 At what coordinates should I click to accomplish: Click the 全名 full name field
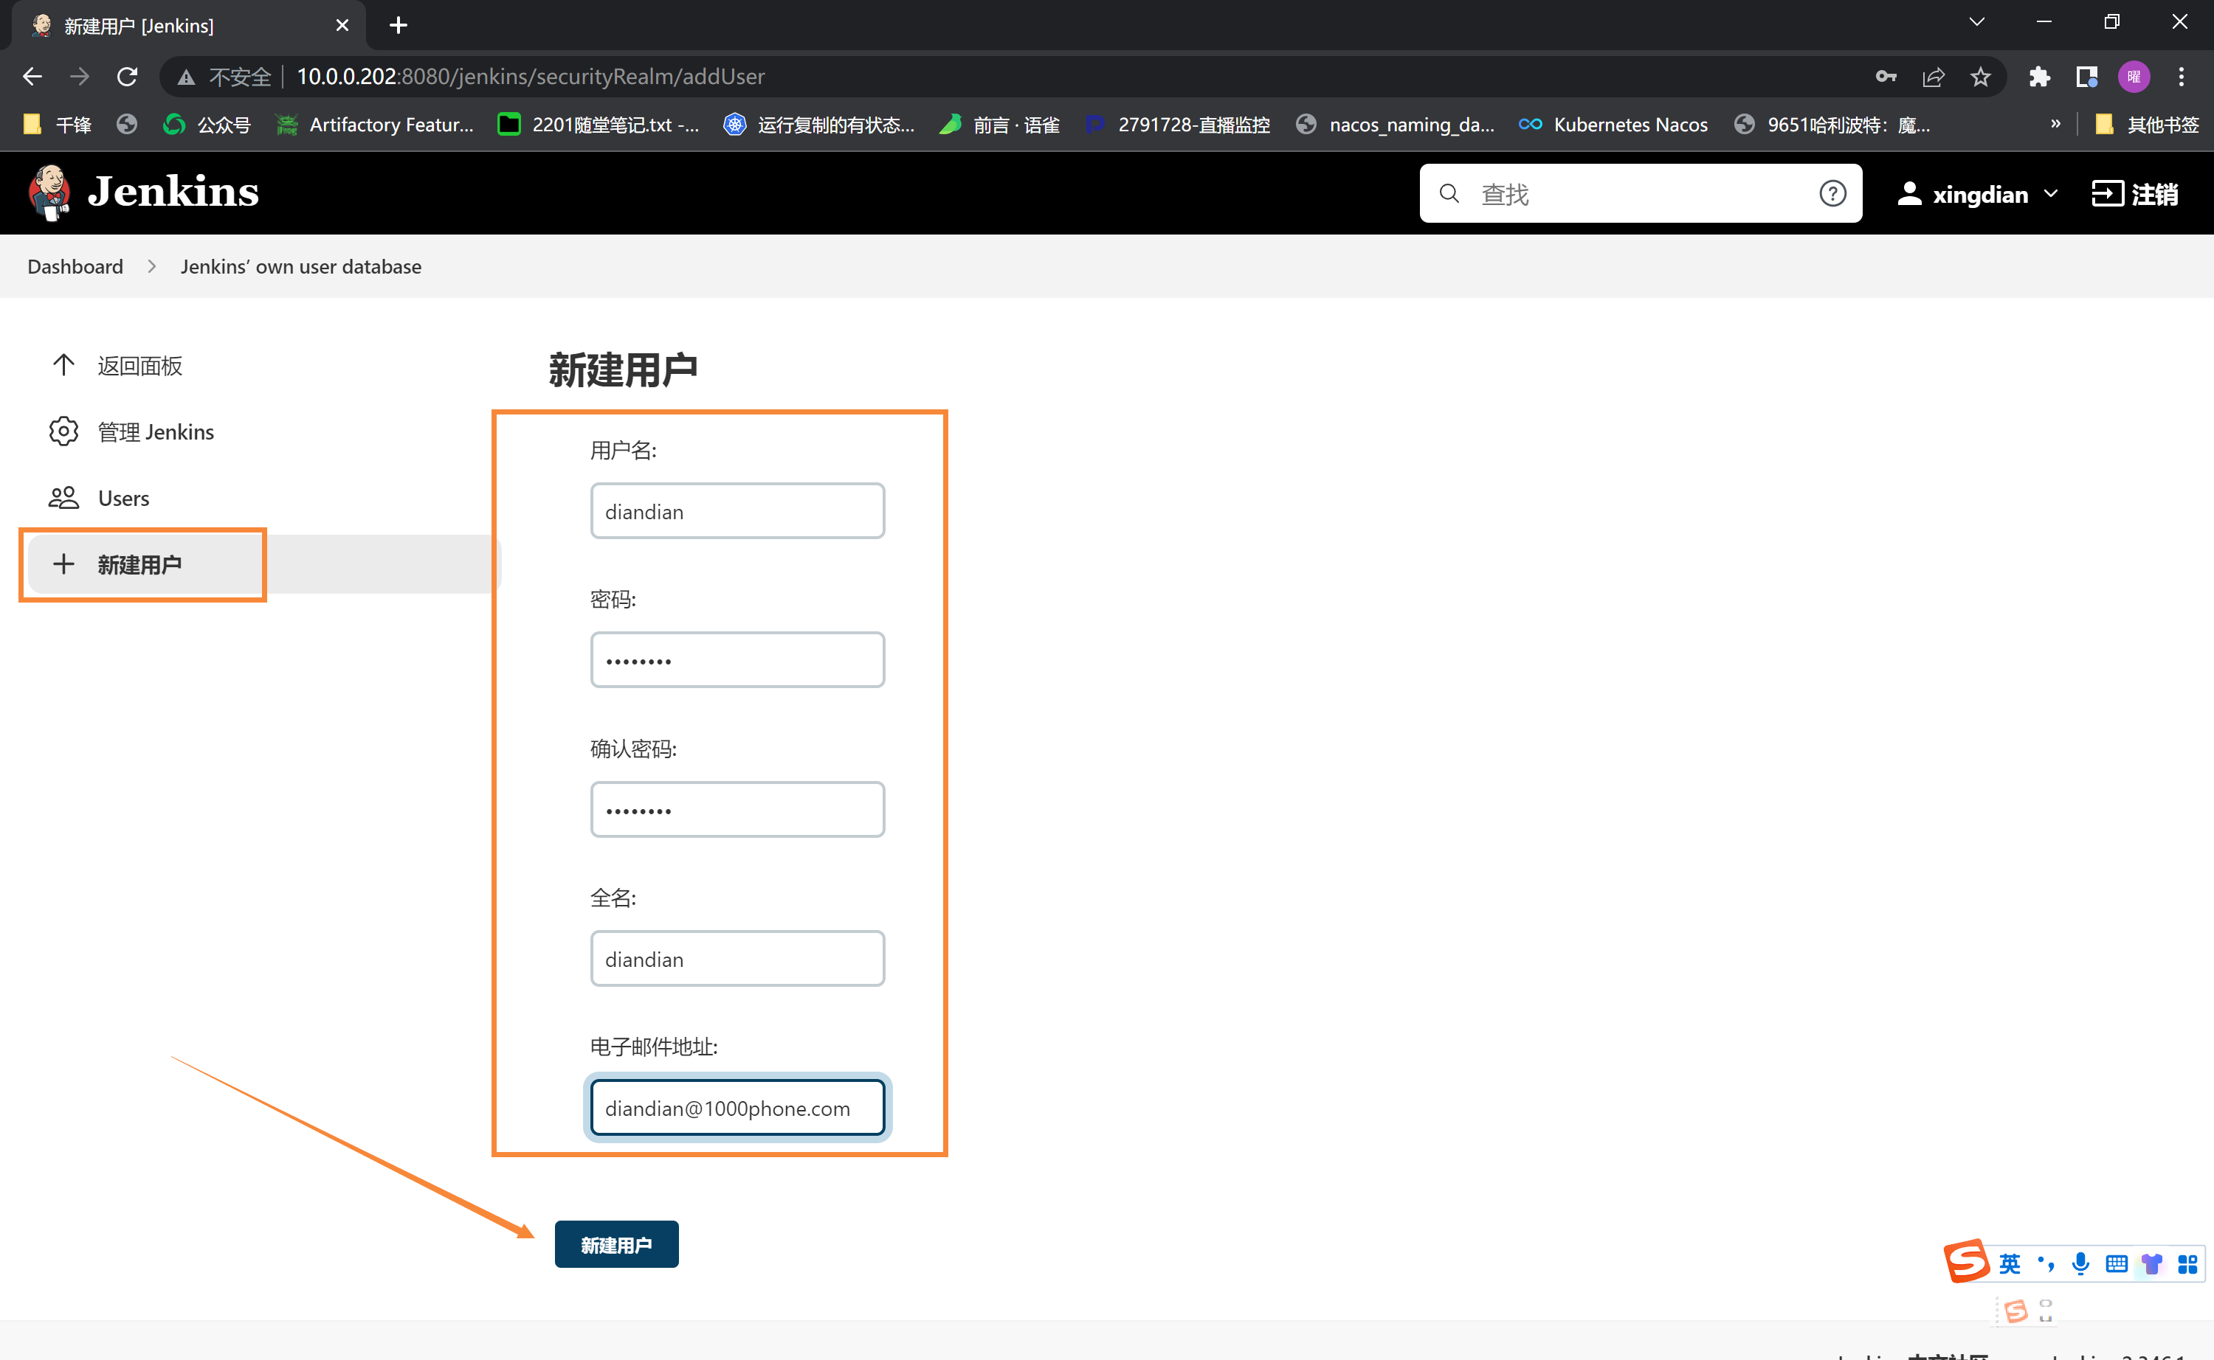click(x=737, y=959)
